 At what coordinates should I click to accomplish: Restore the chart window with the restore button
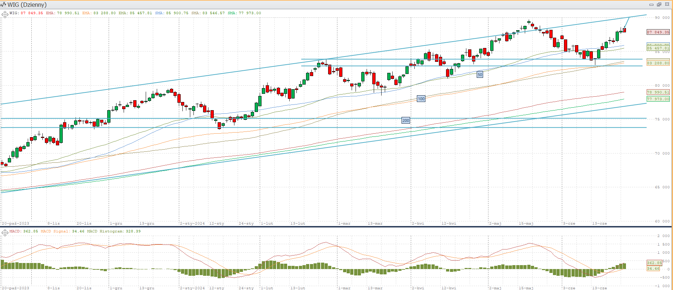tap(659, 5)
